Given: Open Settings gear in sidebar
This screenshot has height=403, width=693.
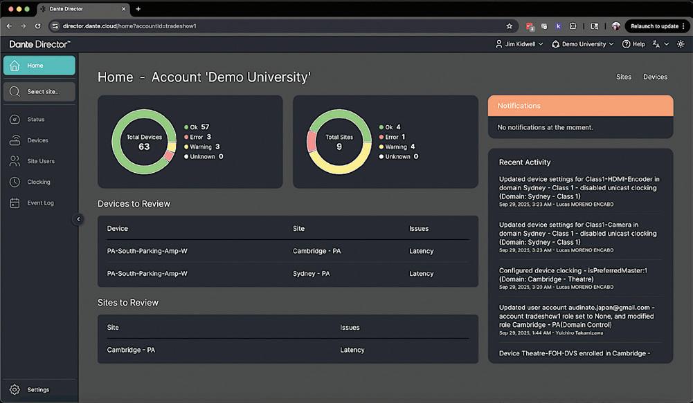Looking at the screenshot, I should [15, 390].
